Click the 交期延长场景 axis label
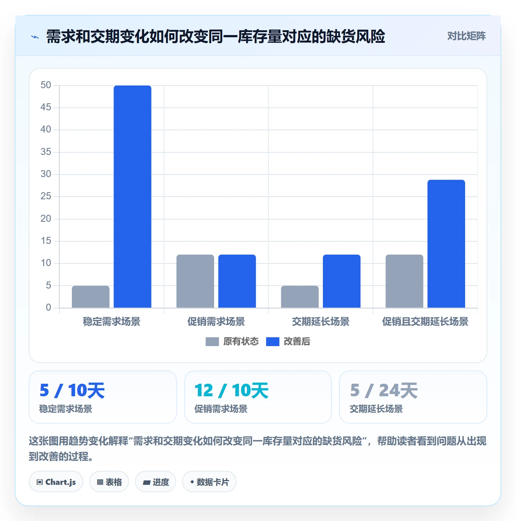This screenshot has height=521, width=516. pos(321,322)
